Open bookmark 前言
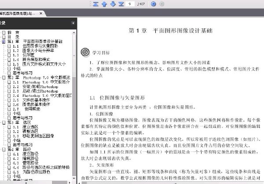 point(13,32)
